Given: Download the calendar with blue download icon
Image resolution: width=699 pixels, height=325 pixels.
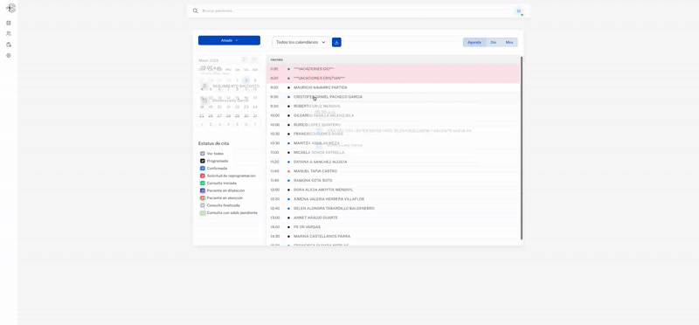Looking at the screenshot, I should pos(336,42).
